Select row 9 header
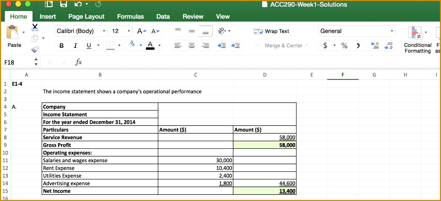This screenshot has width=441, height=201. point(5,145)
